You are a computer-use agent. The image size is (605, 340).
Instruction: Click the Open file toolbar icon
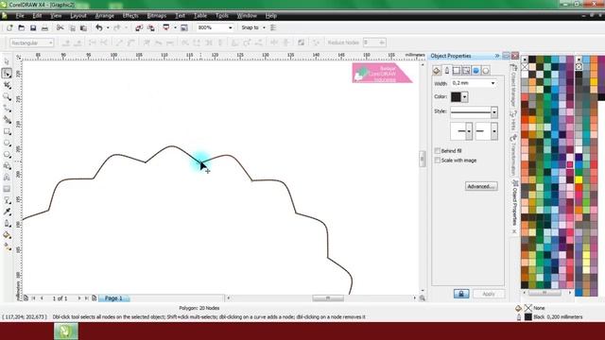(21, 27)
